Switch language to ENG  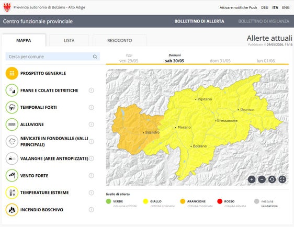point(286,7)
